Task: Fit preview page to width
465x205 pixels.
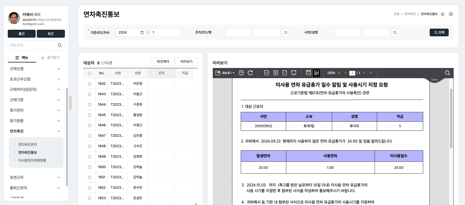Action: (x=267, y=73)
